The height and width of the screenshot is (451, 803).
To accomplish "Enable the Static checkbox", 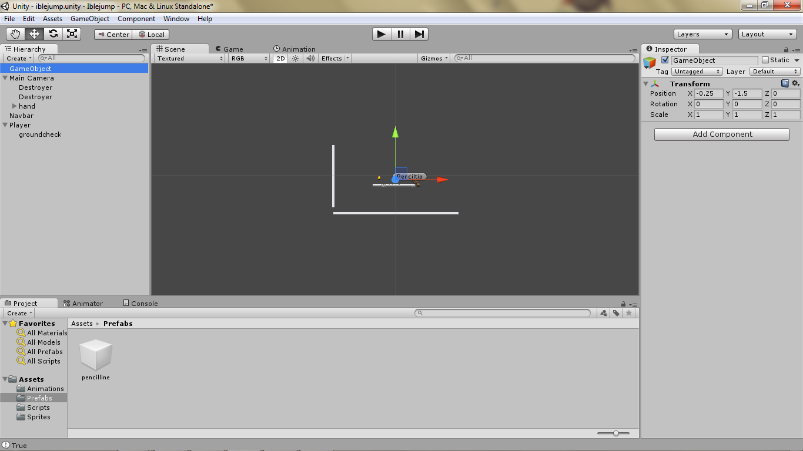I will pyautogui.click(x=765, y=60).
